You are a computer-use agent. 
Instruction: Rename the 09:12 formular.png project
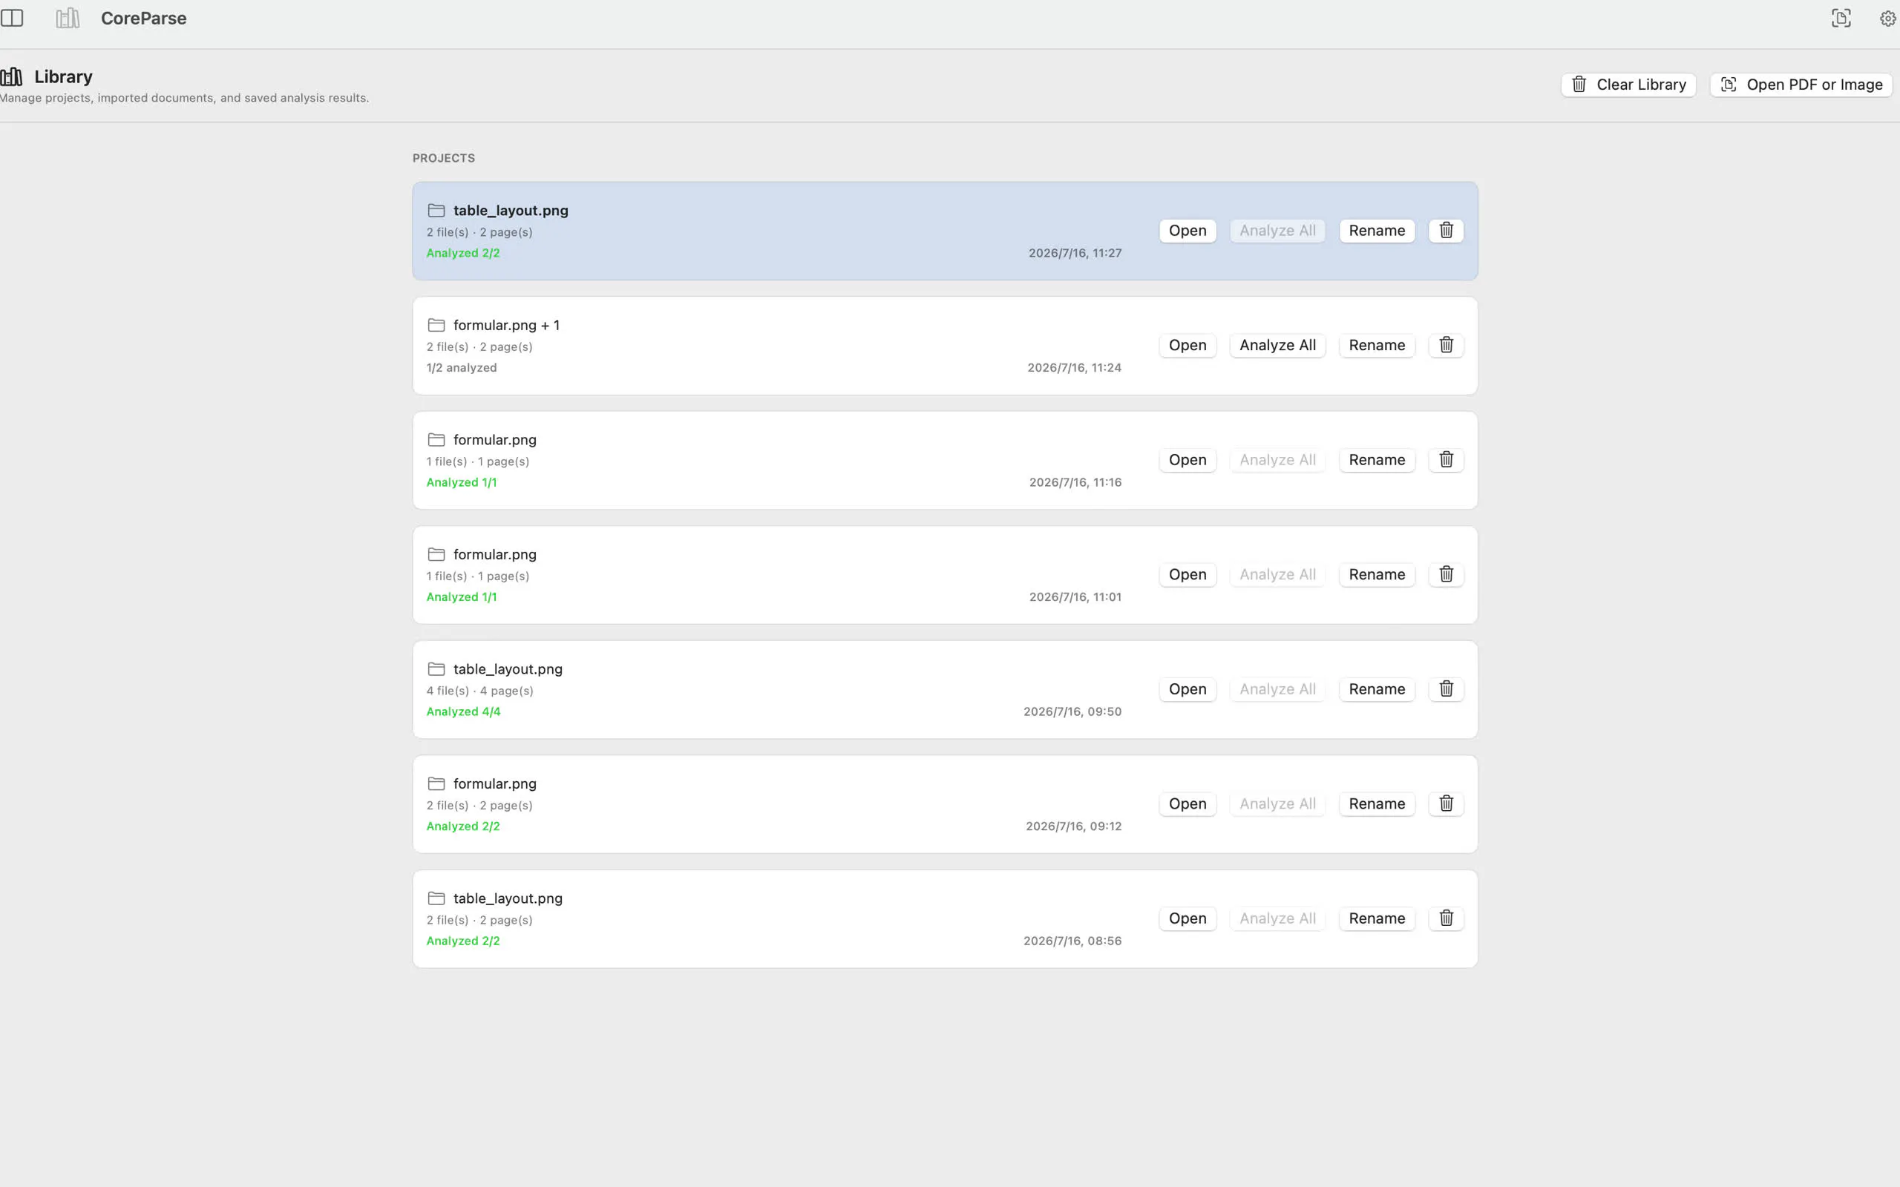click(x=1377, y=804)
